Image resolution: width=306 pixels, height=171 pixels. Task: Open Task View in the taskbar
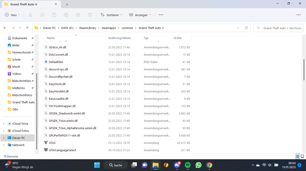pos(134,165)
